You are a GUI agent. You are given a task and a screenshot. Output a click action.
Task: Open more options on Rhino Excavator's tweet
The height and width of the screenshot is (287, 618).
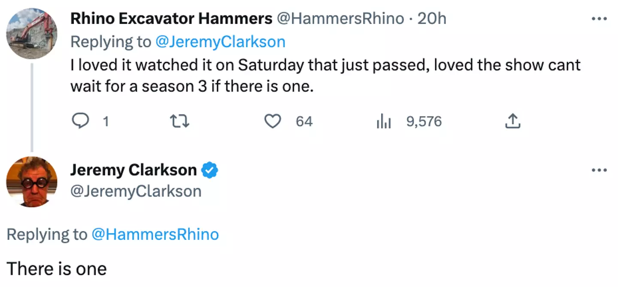[x=599, y=18]
